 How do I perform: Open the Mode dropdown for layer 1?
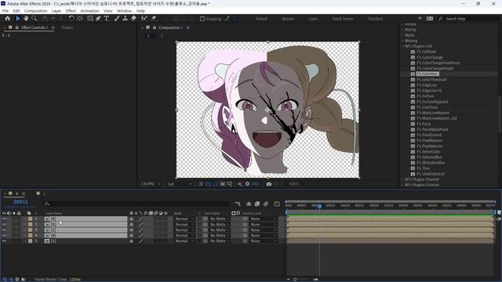pyautogui.click(x=184, y=219)
